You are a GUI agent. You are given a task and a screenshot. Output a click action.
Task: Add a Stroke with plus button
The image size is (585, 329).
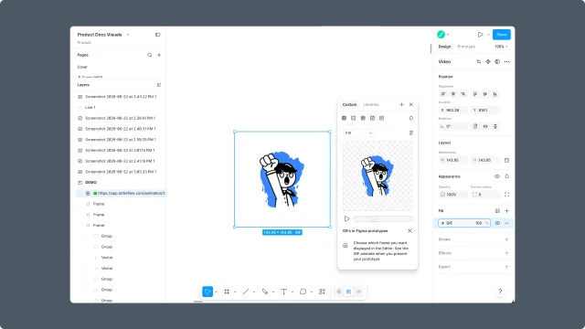[x=506, y=239]
